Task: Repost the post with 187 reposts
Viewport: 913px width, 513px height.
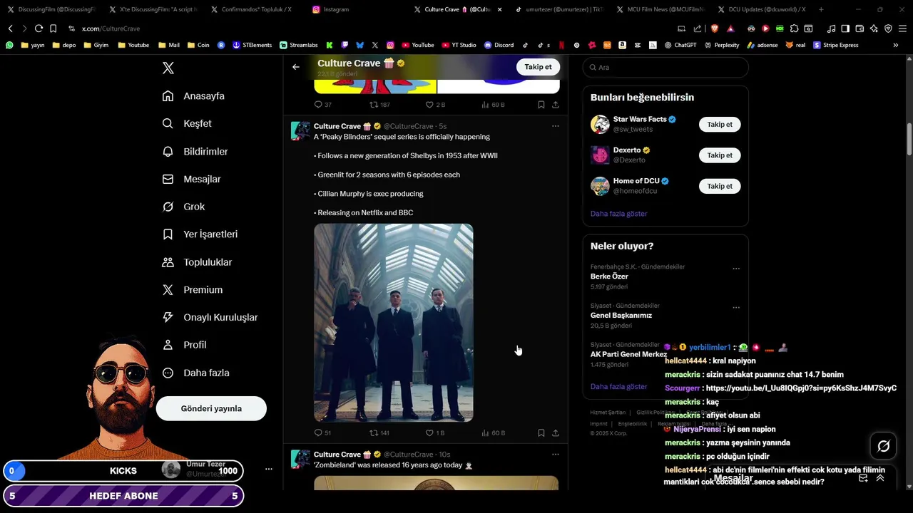Action: 379,105
